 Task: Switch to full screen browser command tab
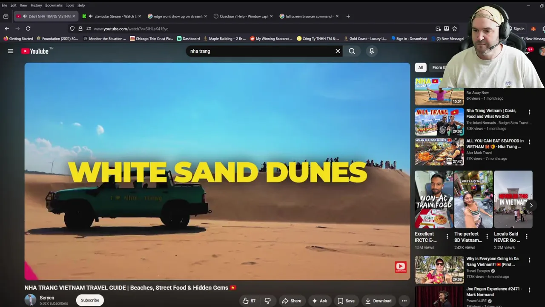pos(308,16)
